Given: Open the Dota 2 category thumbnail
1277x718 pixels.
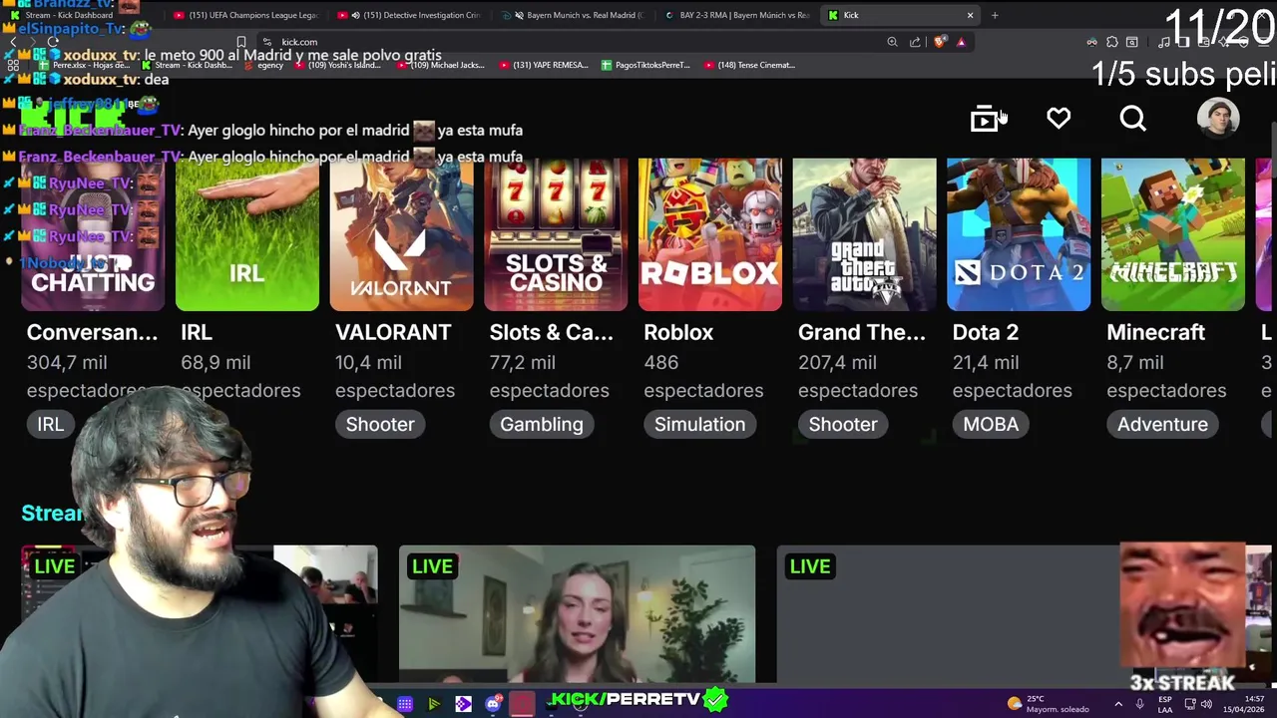Looking at the screenshot, I should [1019, 234].
